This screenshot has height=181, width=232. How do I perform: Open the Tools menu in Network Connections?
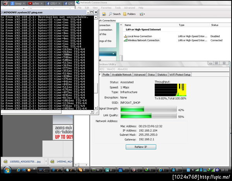click(x=118, y=8)
